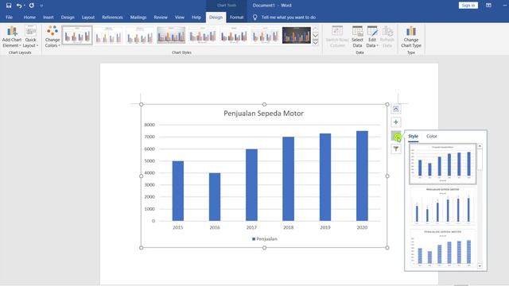This screenshot has height=286, width=509.
Task: Open the Layout ribbon tab
Action: [88, 17]
